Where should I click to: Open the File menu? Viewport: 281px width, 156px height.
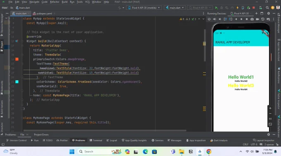click(10, 2)
